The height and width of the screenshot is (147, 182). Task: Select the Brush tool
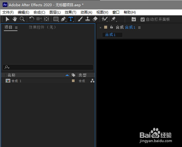pyautogui.click(x=80, y=19)
